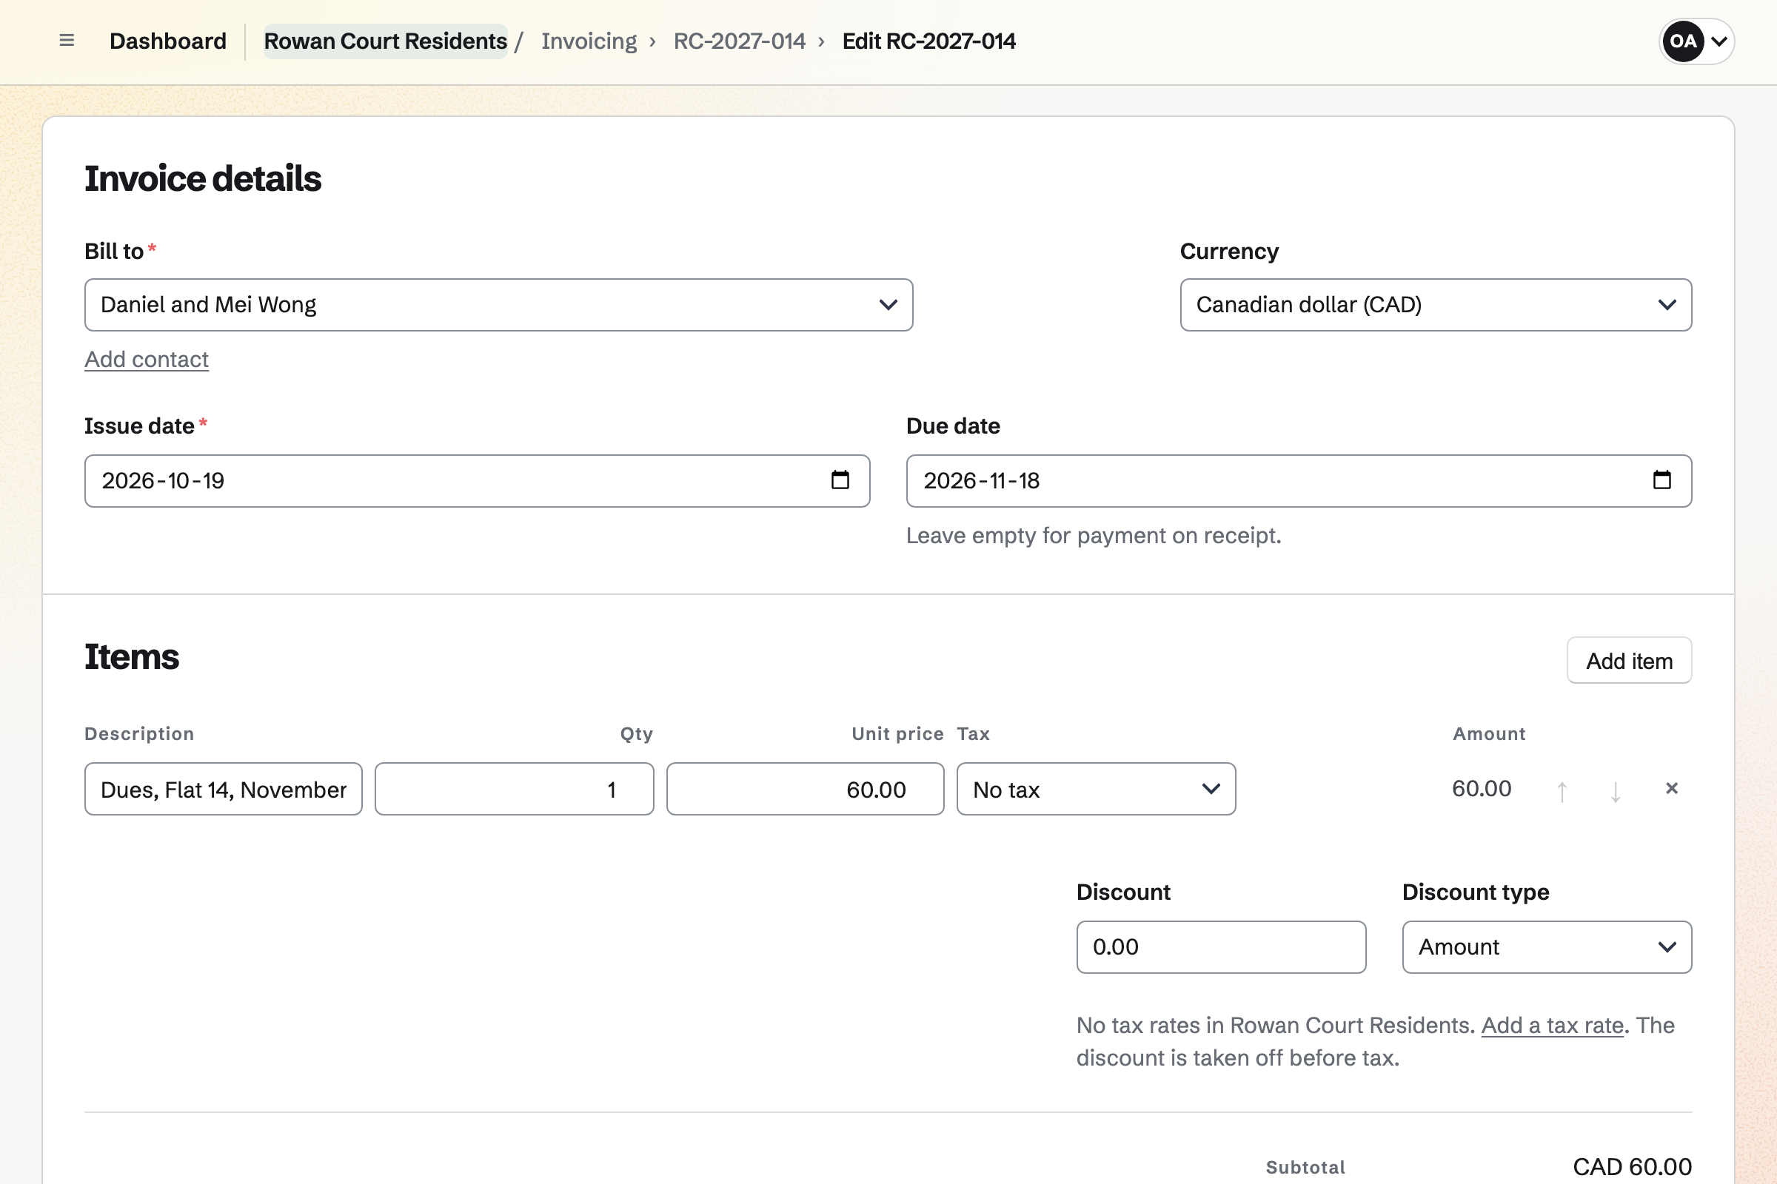Remove the Dues, Flat 14 item row
The width and height of the screenshot is (1777, 1184).
[x=1671, y=789]
